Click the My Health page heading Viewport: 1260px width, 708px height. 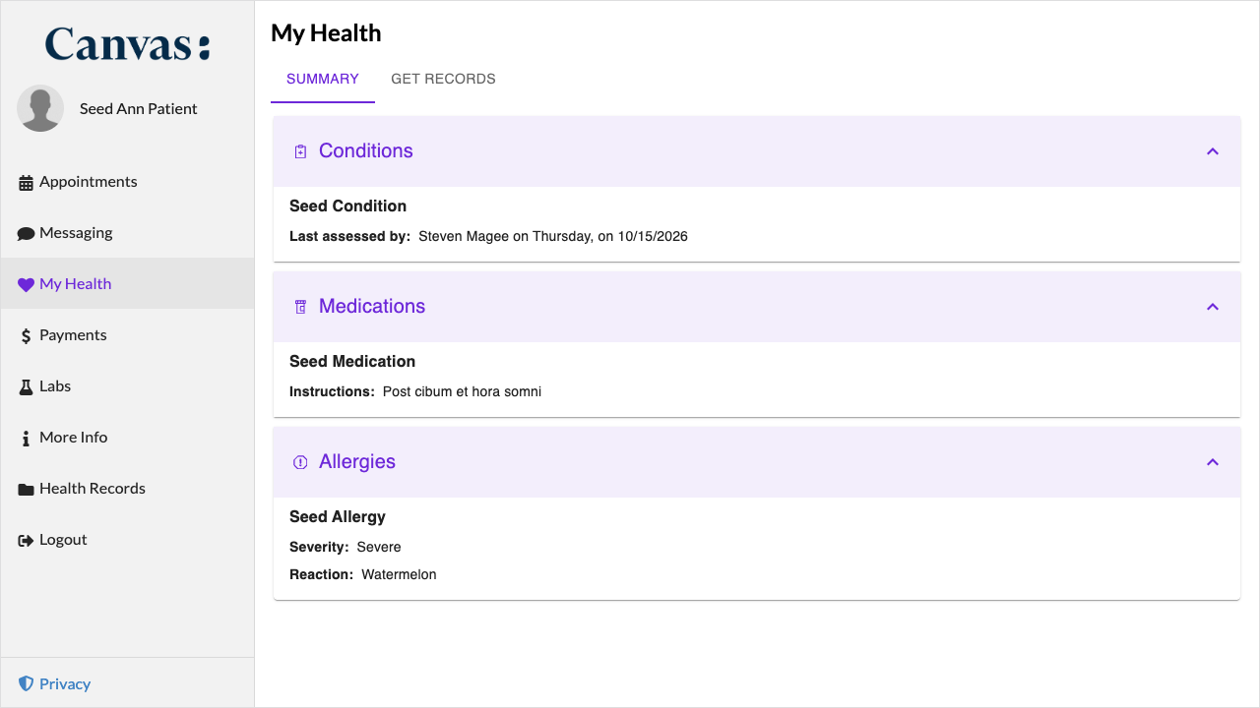[326, 33]
